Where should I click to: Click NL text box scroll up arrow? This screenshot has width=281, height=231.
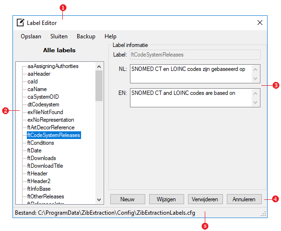point(256,69)
